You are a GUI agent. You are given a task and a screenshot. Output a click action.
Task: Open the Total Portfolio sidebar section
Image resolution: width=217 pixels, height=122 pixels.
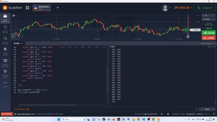point(5,18)
